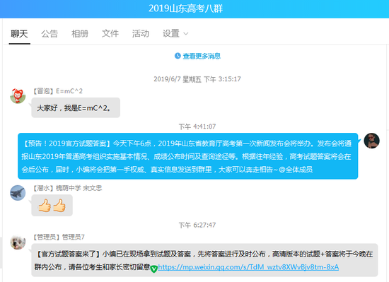Open the mp.weixin.qq.com link
This screenshot has width=389, height=282.
(248, 267)
